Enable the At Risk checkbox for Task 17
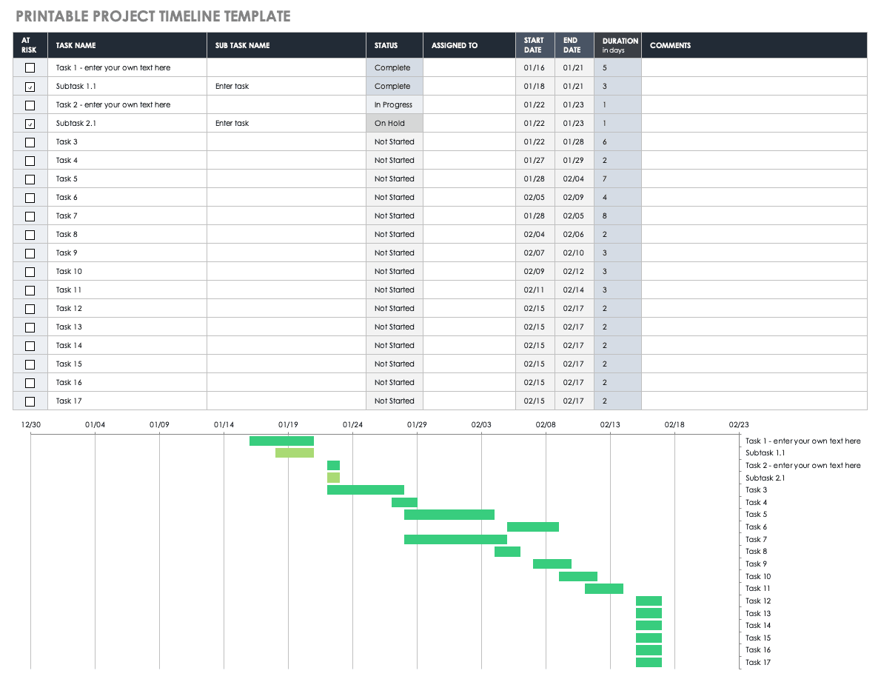The image size is (881, 682). click(30, 401)
